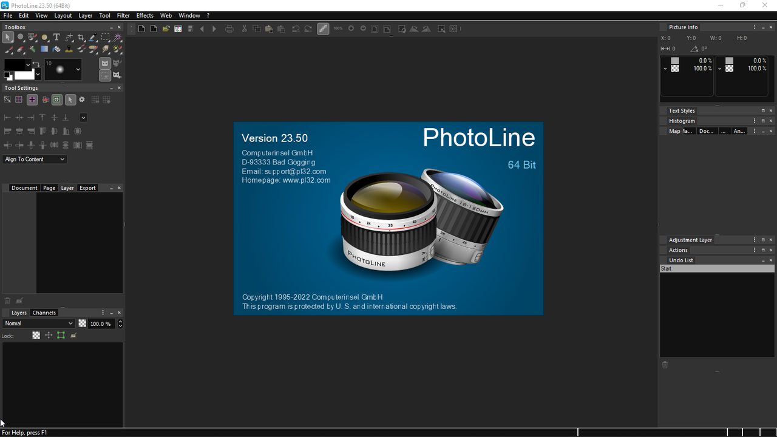Toggle lock position move icon
This screenshot has height=437, width=777.
pyautogui.click(x=49, y=335)
